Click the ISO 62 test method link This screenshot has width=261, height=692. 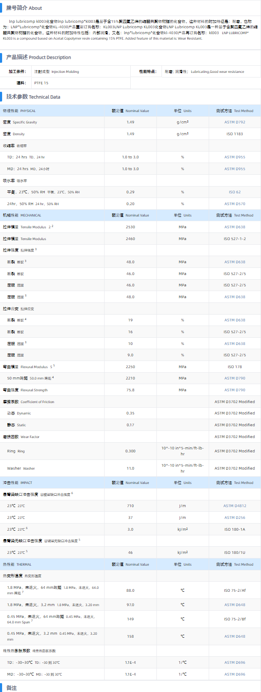click(x=234, y=192)
